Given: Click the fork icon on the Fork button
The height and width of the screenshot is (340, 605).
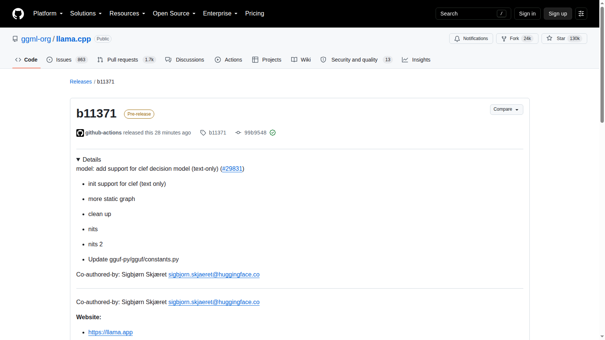Looking at the screenshot, I should 504,39.
